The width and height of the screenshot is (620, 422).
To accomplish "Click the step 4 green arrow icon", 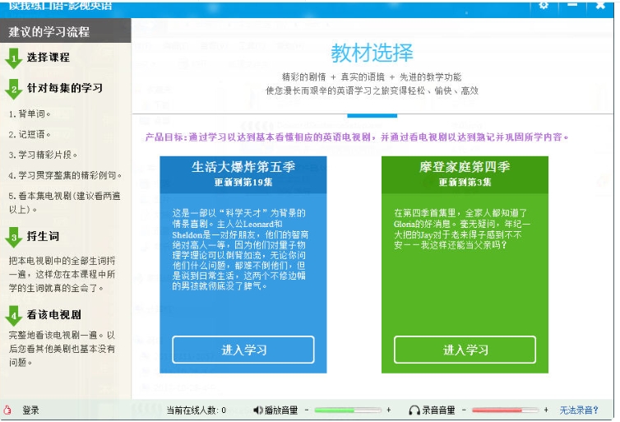I will point(13,316).
